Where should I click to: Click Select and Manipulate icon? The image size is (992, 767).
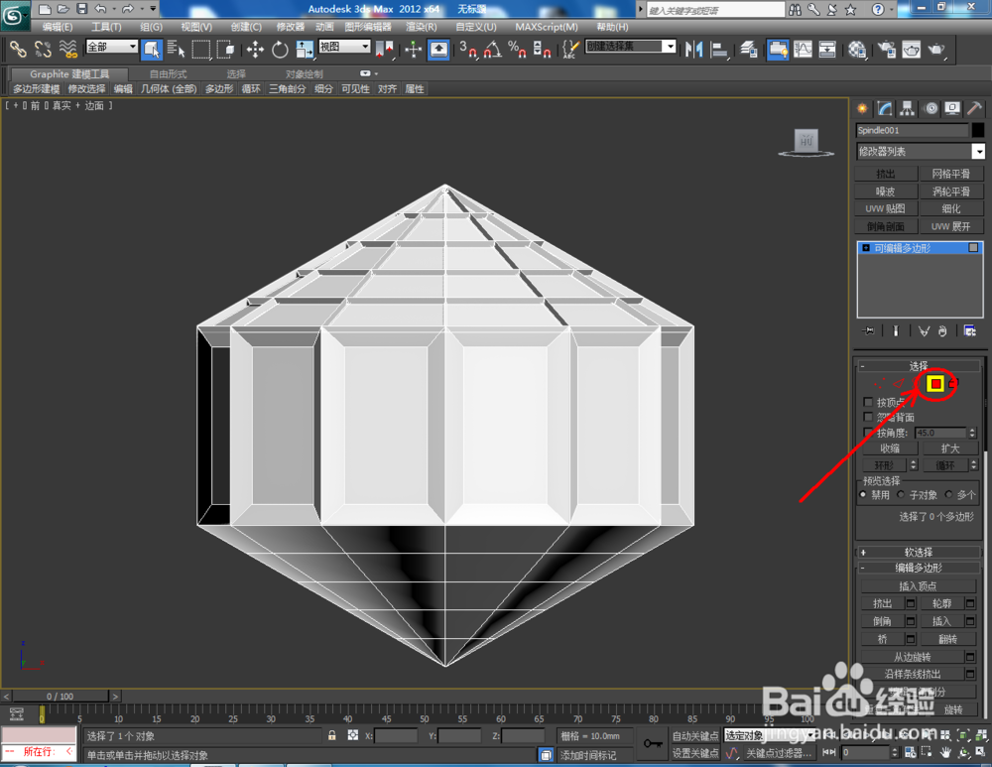(x=413, y=49)
